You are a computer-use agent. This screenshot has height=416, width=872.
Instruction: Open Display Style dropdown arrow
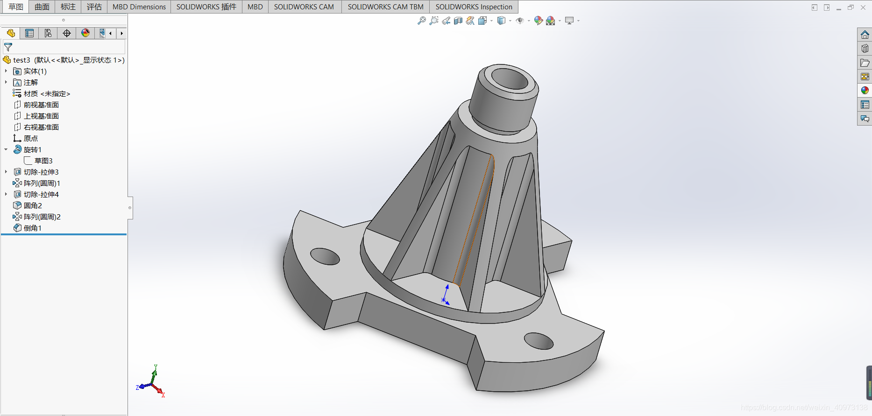[510, 21]
